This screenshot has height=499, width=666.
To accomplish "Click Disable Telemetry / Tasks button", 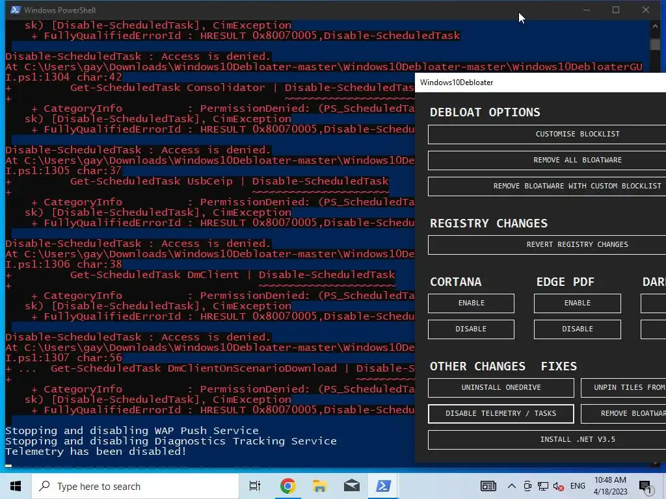I will [x=501, y=413].
